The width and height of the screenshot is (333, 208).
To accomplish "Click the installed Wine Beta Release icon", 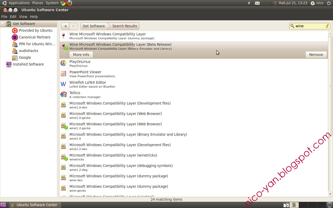I will pos(64,47).
